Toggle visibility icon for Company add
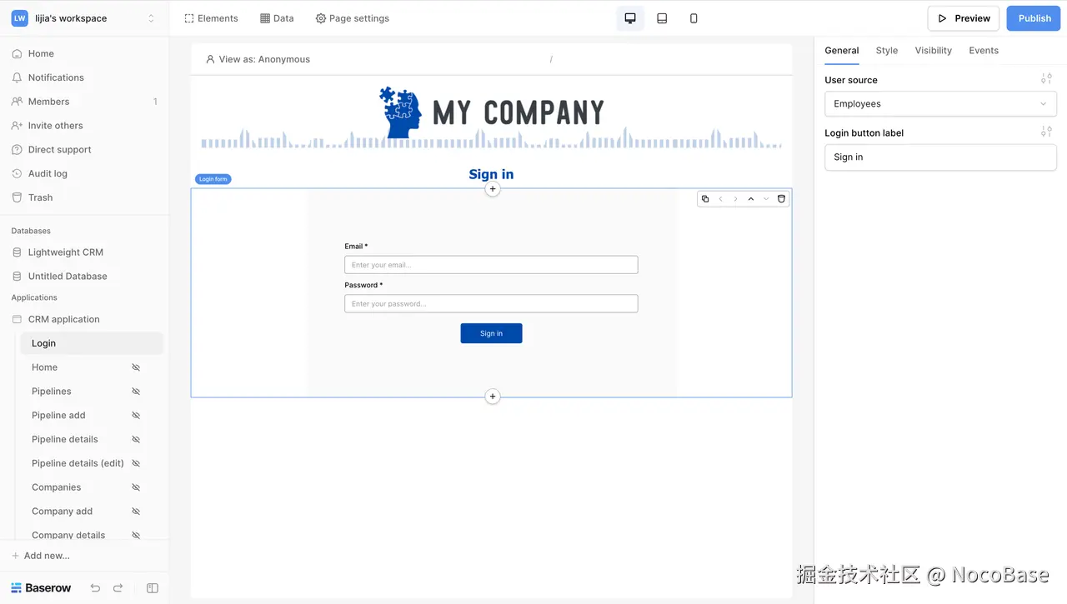 pos(136,512)
